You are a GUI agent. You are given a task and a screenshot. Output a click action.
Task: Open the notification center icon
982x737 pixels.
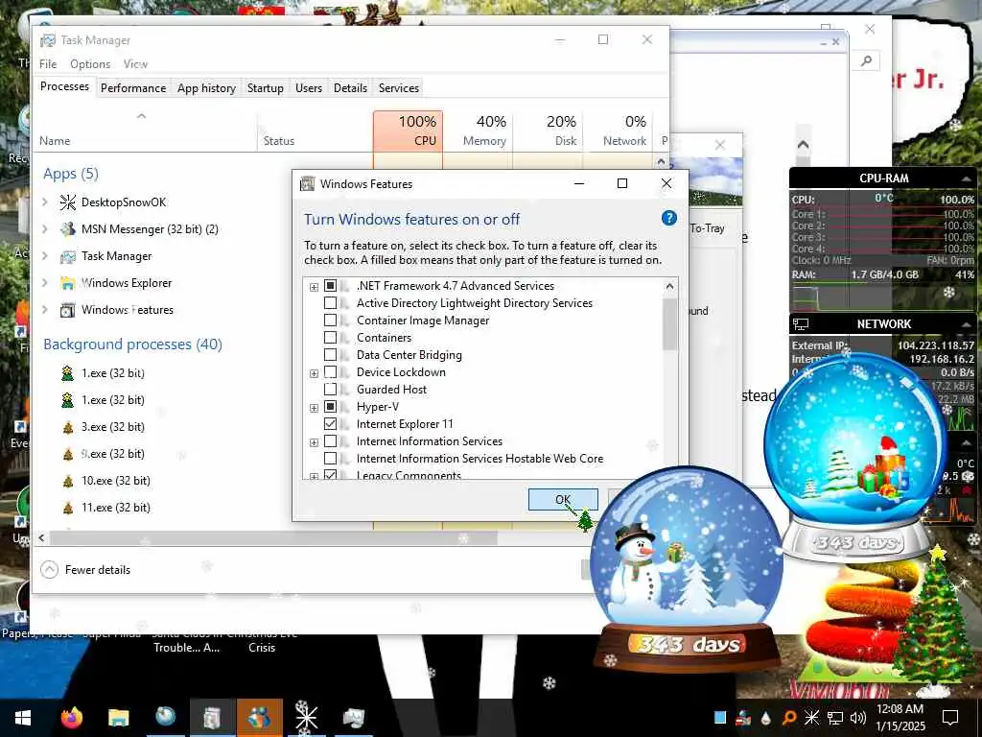pos(950,718)
